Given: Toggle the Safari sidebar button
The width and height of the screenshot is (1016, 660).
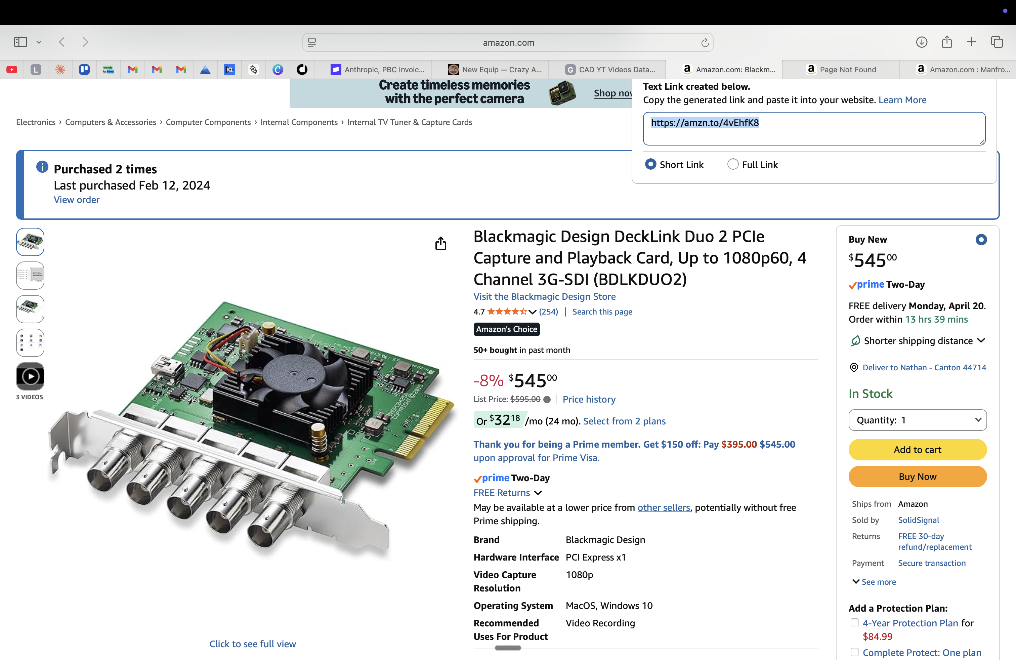Looking at the screenshot, I should coord(20,42).
